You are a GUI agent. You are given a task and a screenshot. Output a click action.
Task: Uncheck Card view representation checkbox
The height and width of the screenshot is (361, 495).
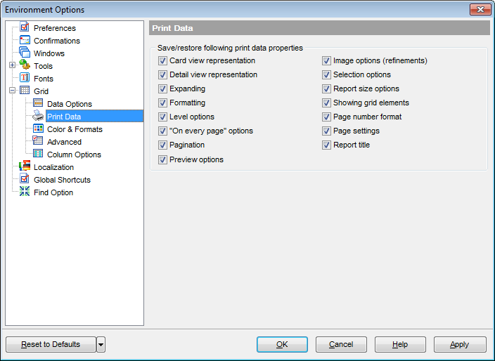[163, 61]
